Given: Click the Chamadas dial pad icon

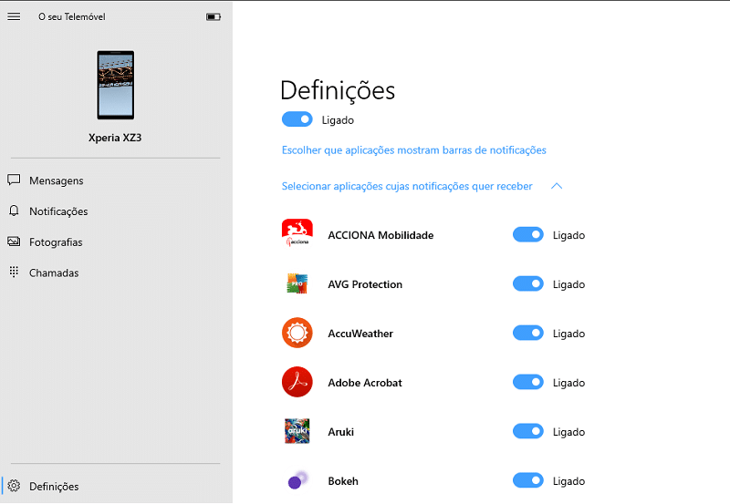Looking at the screenshot, I should [14, 272].
